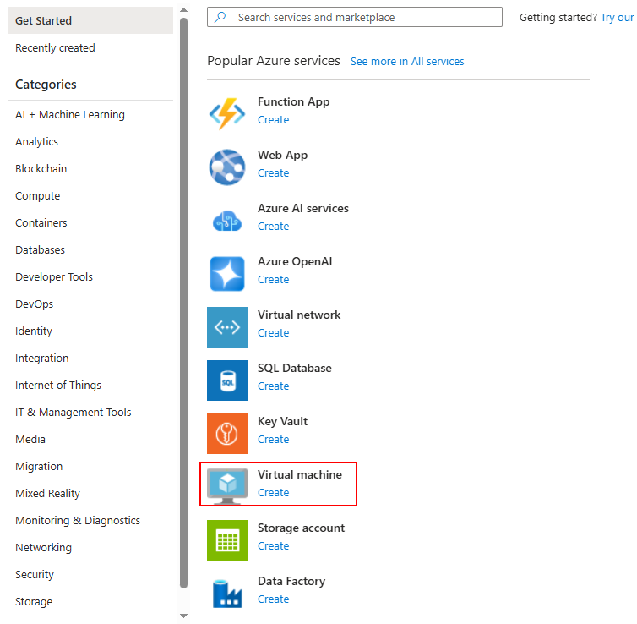Select Networking category

tap(43, 548)
